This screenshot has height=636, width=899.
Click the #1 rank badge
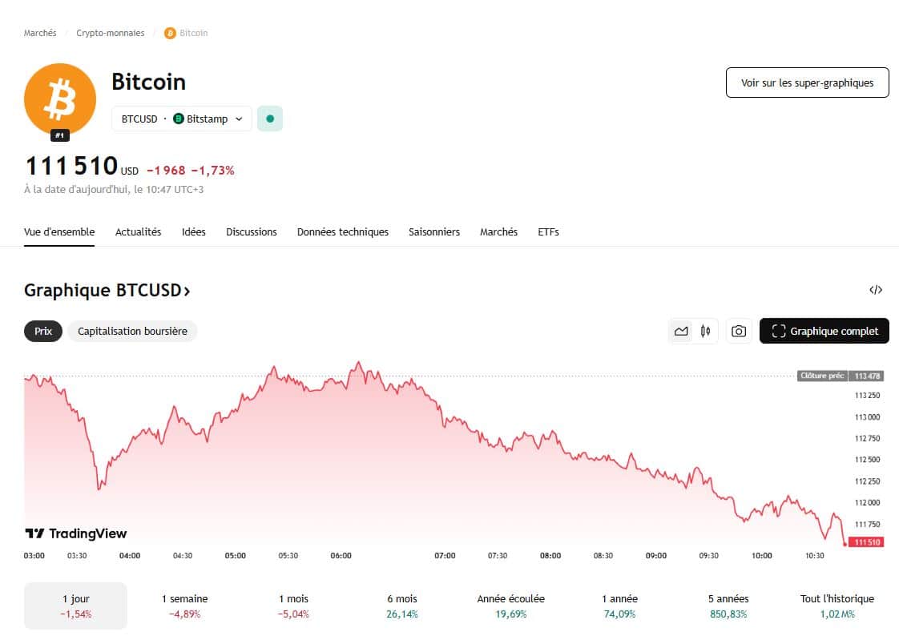click(x=60, y=135)
